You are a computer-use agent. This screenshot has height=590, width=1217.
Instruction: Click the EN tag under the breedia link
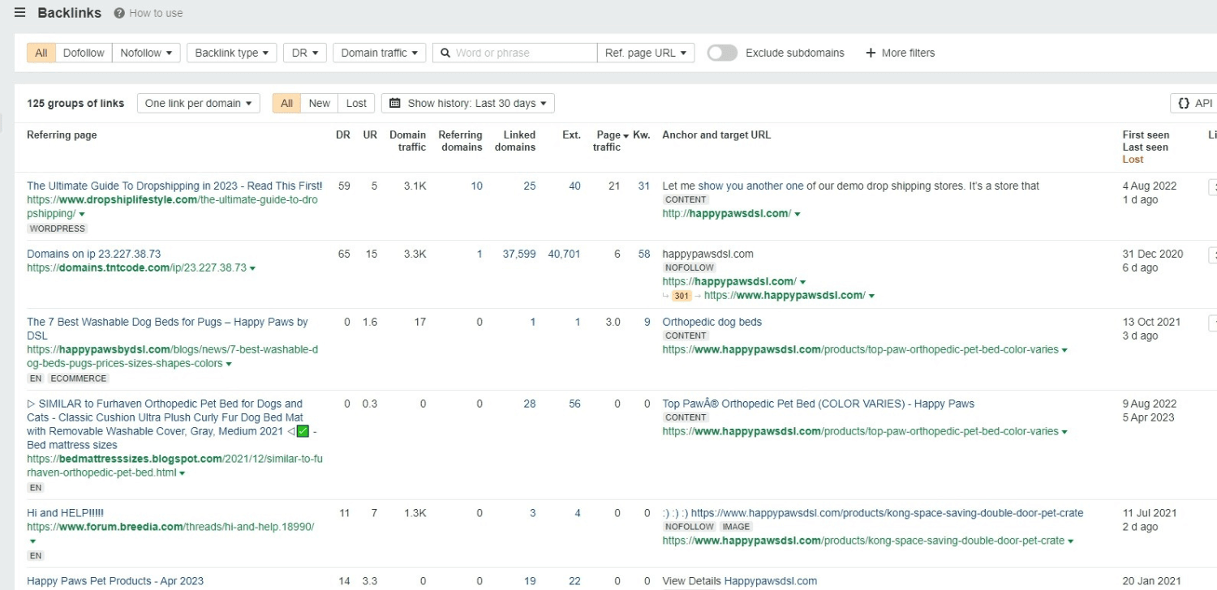point(35,556)
